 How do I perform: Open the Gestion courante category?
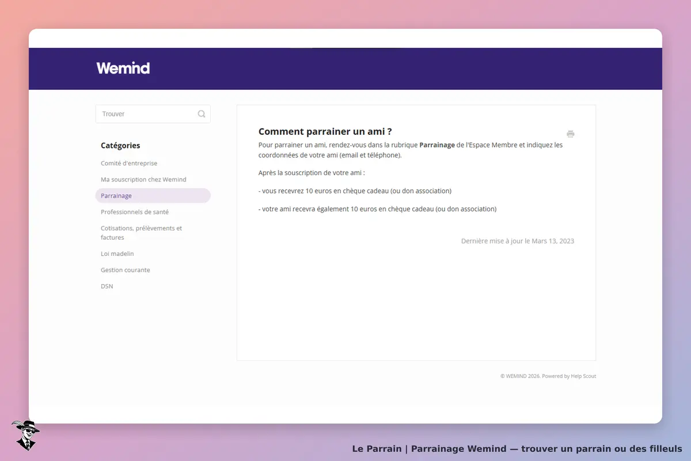126,270
